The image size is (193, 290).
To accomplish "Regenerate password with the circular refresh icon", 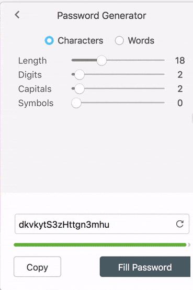I will click(180, 224).
